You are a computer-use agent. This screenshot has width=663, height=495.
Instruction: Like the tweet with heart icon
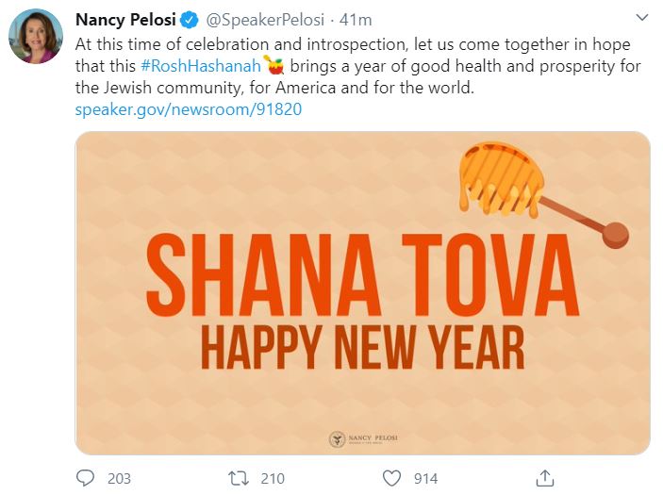pos(391,479)
